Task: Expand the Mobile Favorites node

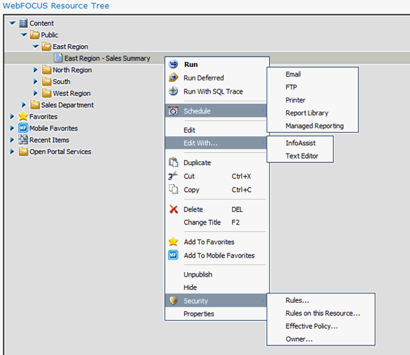Action: pos(12,128)
